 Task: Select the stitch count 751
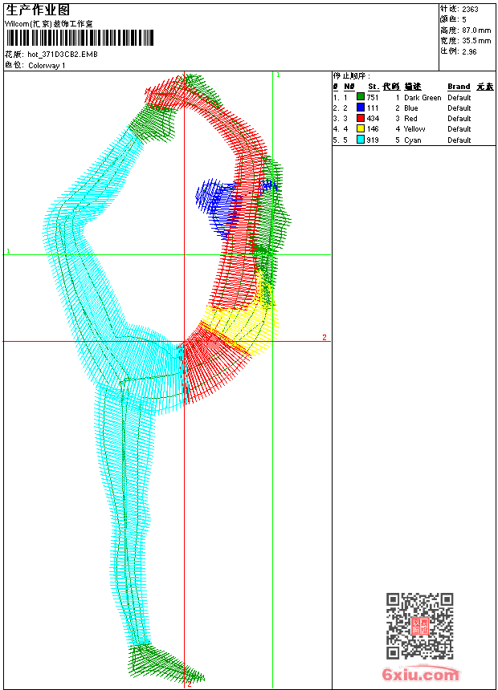click(x=373, y=98)
